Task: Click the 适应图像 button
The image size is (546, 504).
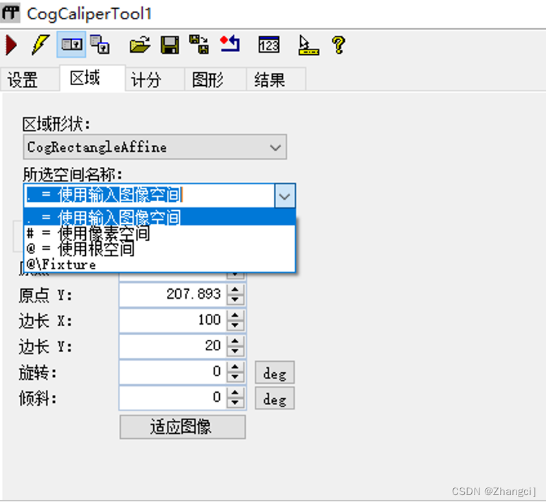Action: [183, 426]
